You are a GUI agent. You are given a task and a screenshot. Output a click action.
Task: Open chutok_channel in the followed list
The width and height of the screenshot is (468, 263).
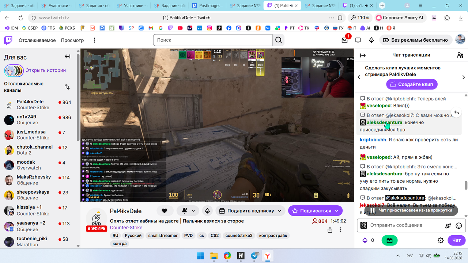[x=38, y=150]
